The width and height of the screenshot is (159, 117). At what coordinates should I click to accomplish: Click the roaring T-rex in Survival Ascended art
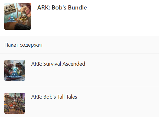coord(20,66)
